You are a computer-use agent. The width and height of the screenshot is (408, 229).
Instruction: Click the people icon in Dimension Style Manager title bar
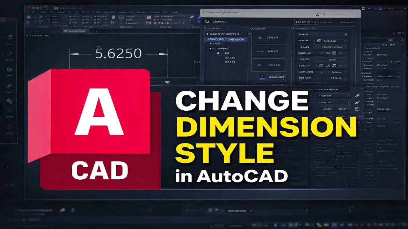click(x=317, y=15)
